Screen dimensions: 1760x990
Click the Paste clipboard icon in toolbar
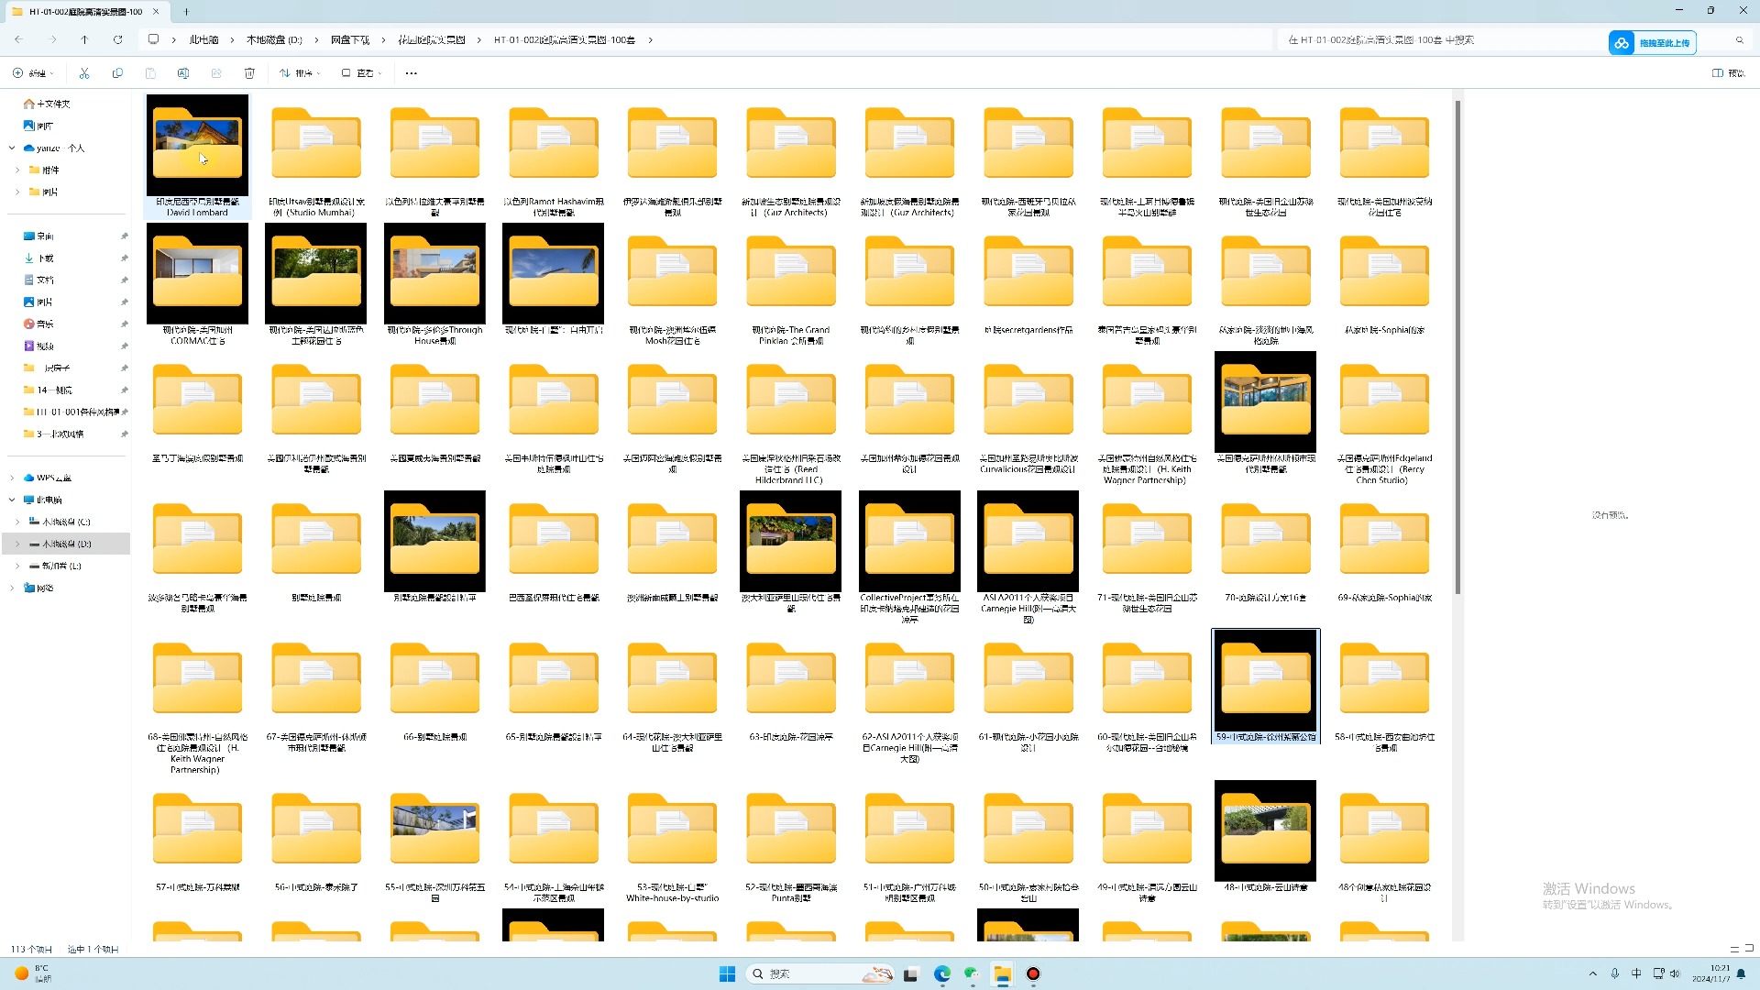click(150, 73)
